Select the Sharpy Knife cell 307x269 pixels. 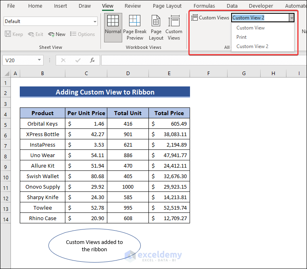42,197
